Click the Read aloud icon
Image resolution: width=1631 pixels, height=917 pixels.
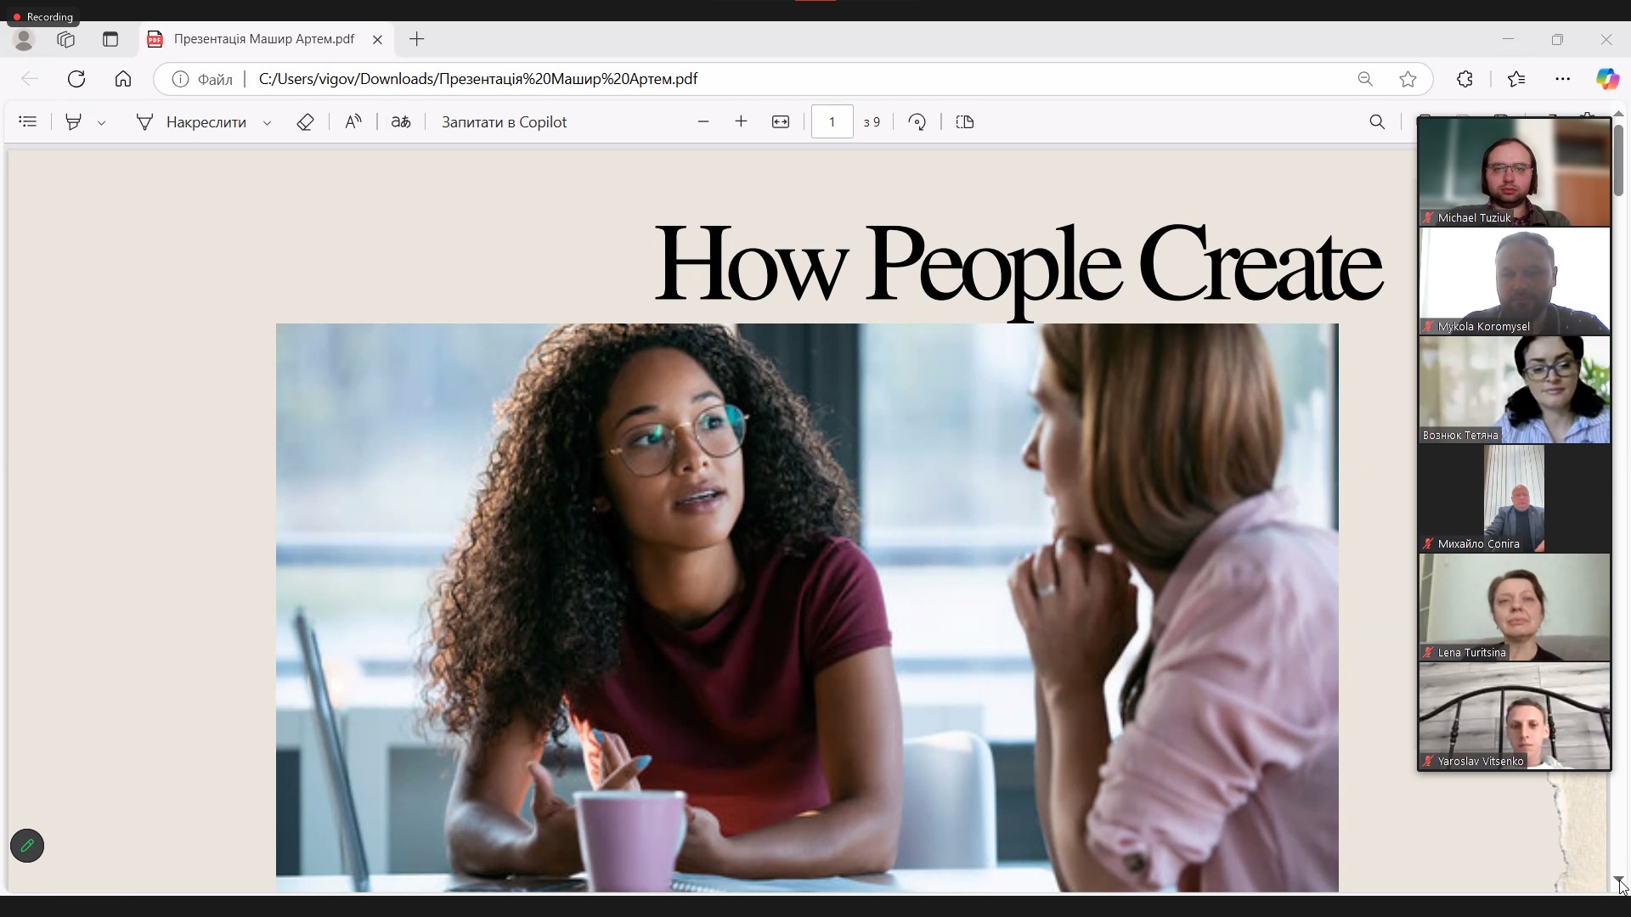click(x=353, y=122)
